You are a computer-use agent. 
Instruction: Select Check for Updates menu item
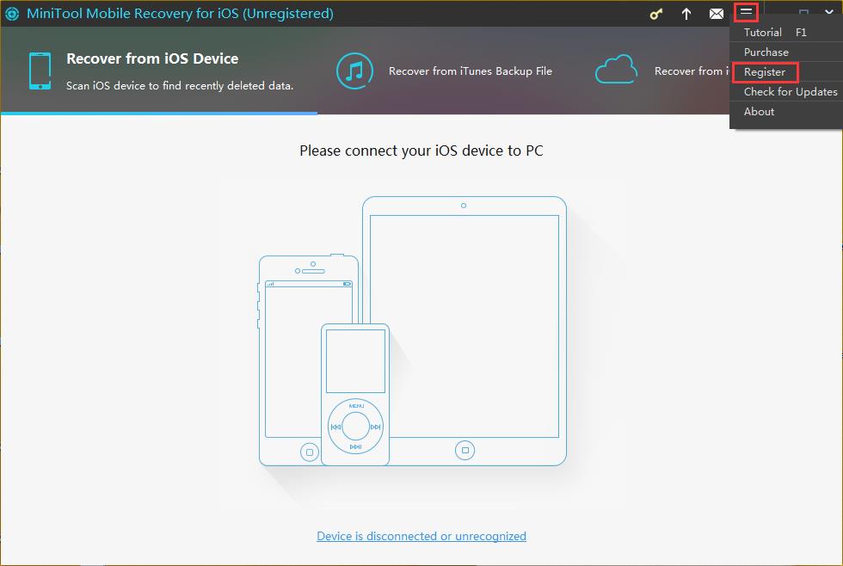coord(790,92)
